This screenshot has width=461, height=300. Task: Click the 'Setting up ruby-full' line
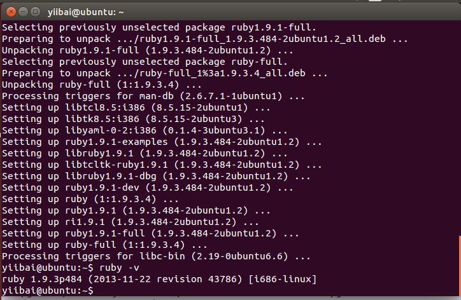(105, 245)
